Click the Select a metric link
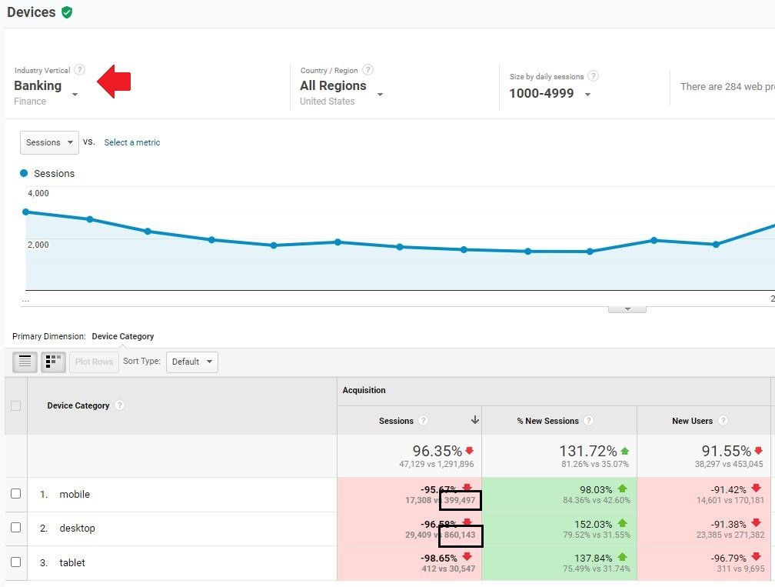 coord(132,142)
